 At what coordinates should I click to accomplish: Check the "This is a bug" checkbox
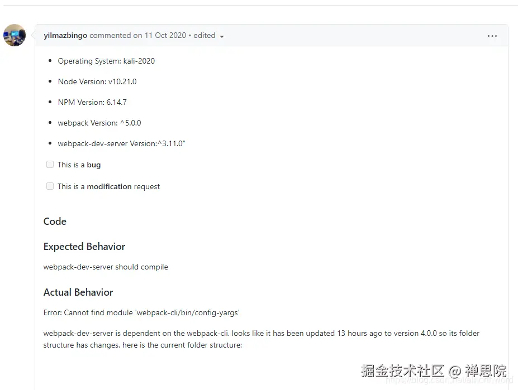click(x=50, y=165)
